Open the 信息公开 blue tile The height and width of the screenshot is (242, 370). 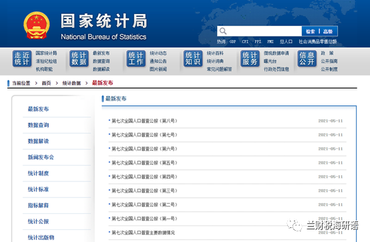pyautogui.click(x=307, y=59)
